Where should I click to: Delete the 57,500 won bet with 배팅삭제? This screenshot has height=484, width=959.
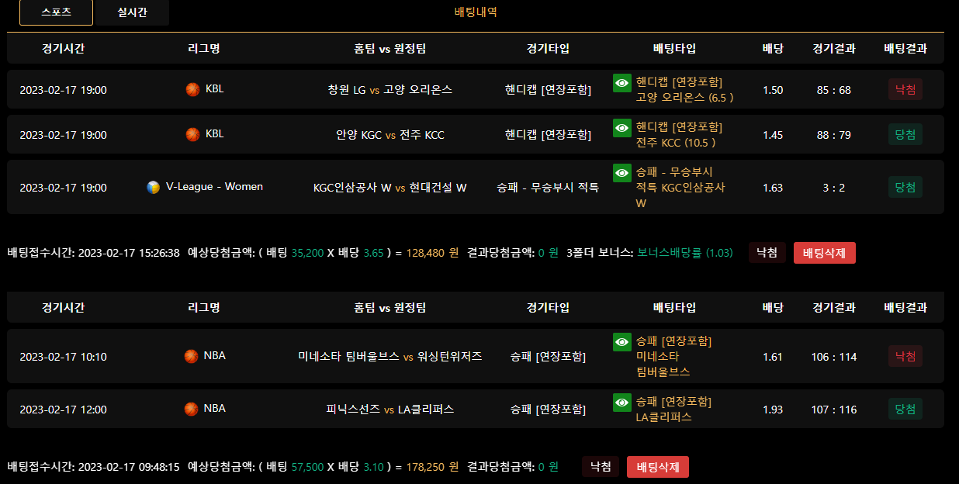[658, 467]
